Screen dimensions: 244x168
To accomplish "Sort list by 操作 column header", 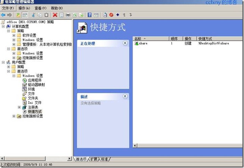I will pyautogui.click(x=190, y=39).
